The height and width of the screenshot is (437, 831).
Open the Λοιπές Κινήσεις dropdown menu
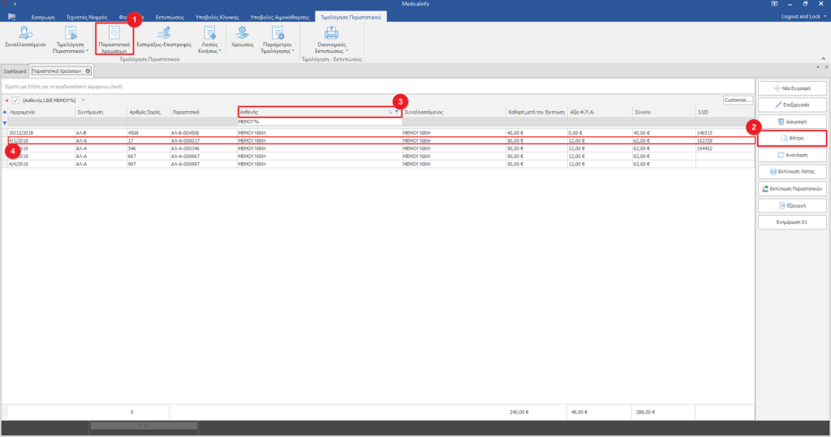point(209,39)
